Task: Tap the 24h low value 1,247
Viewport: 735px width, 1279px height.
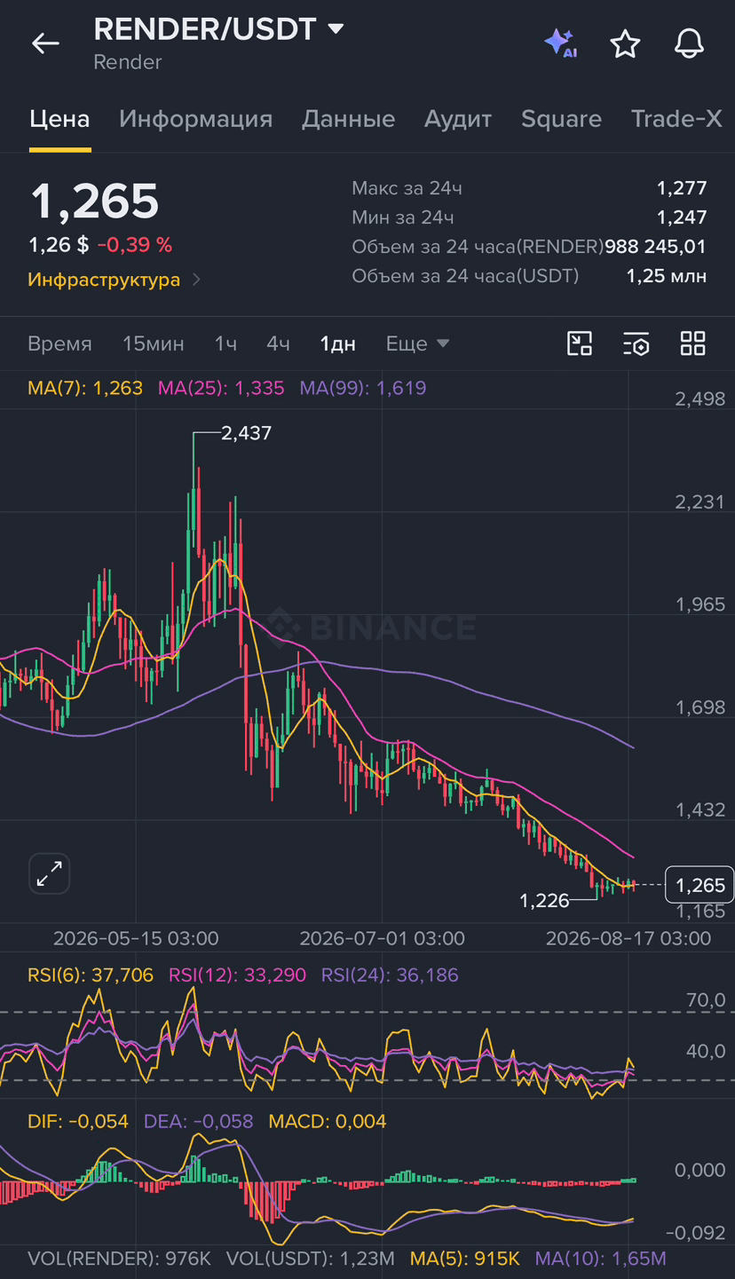Action: (682, 217)
